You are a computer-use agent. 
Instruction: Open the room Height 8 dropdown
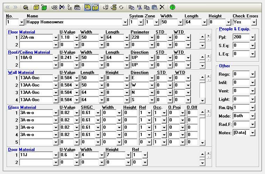[228, 22]
